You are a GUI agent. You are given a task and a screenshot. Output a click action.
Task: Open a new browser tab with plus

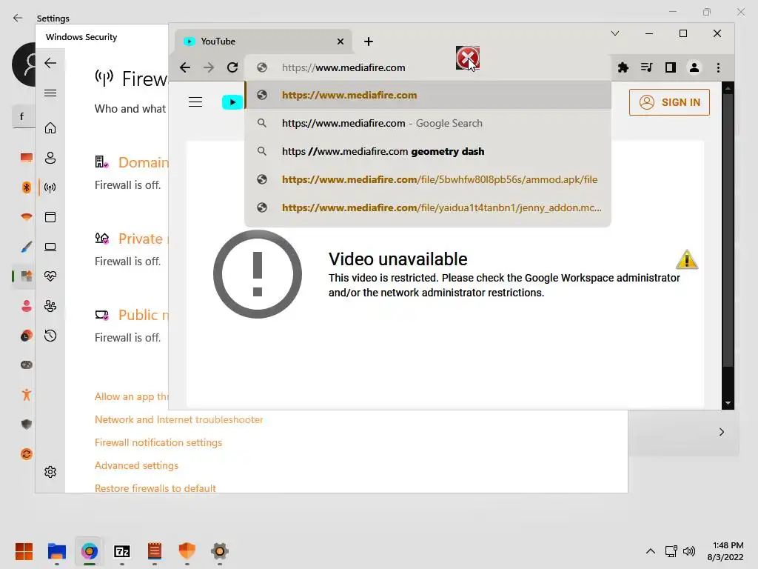pyautogui.click(x=369, y=41)
